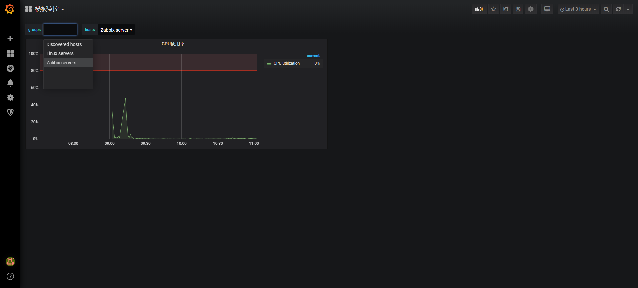Toggle the CPU utilization legend series
Viewport: 638px width, 288px height.
286,63
